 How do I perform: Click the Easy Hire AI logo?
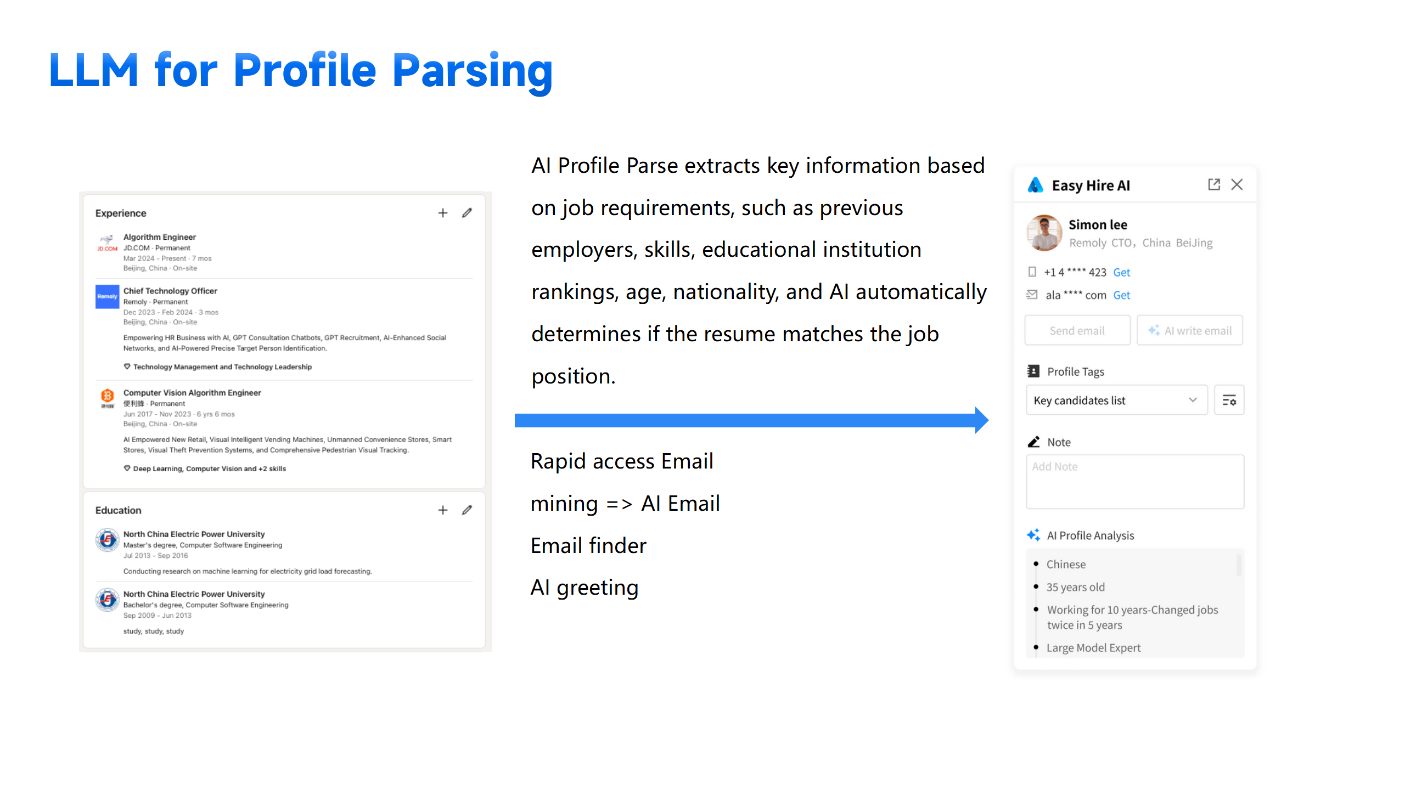1035,185
